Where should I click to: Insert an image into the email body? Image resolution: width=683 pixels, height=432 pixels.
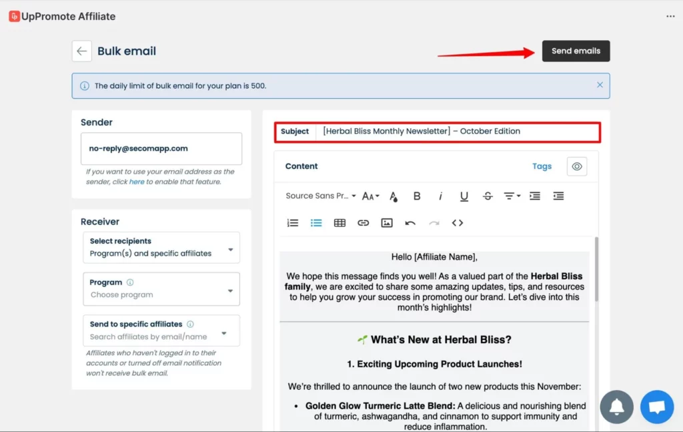click(387, 223)
